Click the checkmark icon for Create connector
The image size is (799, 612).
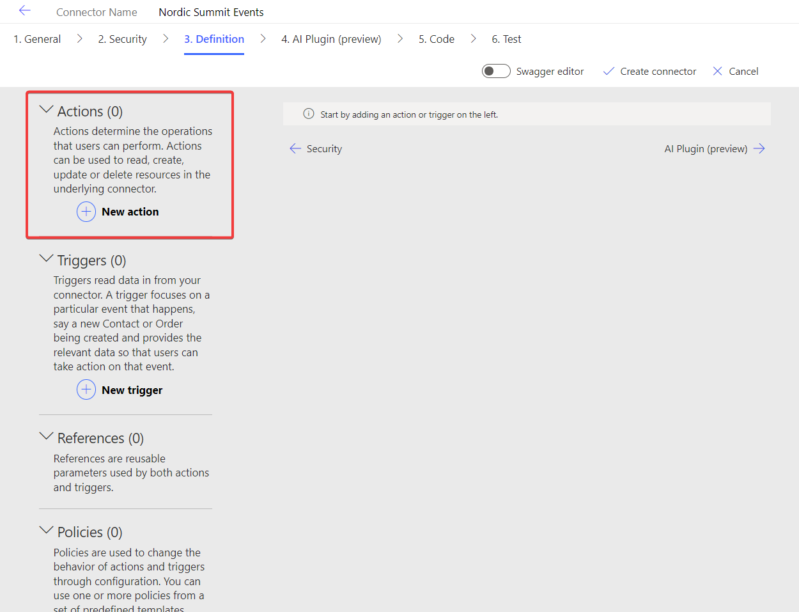(x=609, y=71)
